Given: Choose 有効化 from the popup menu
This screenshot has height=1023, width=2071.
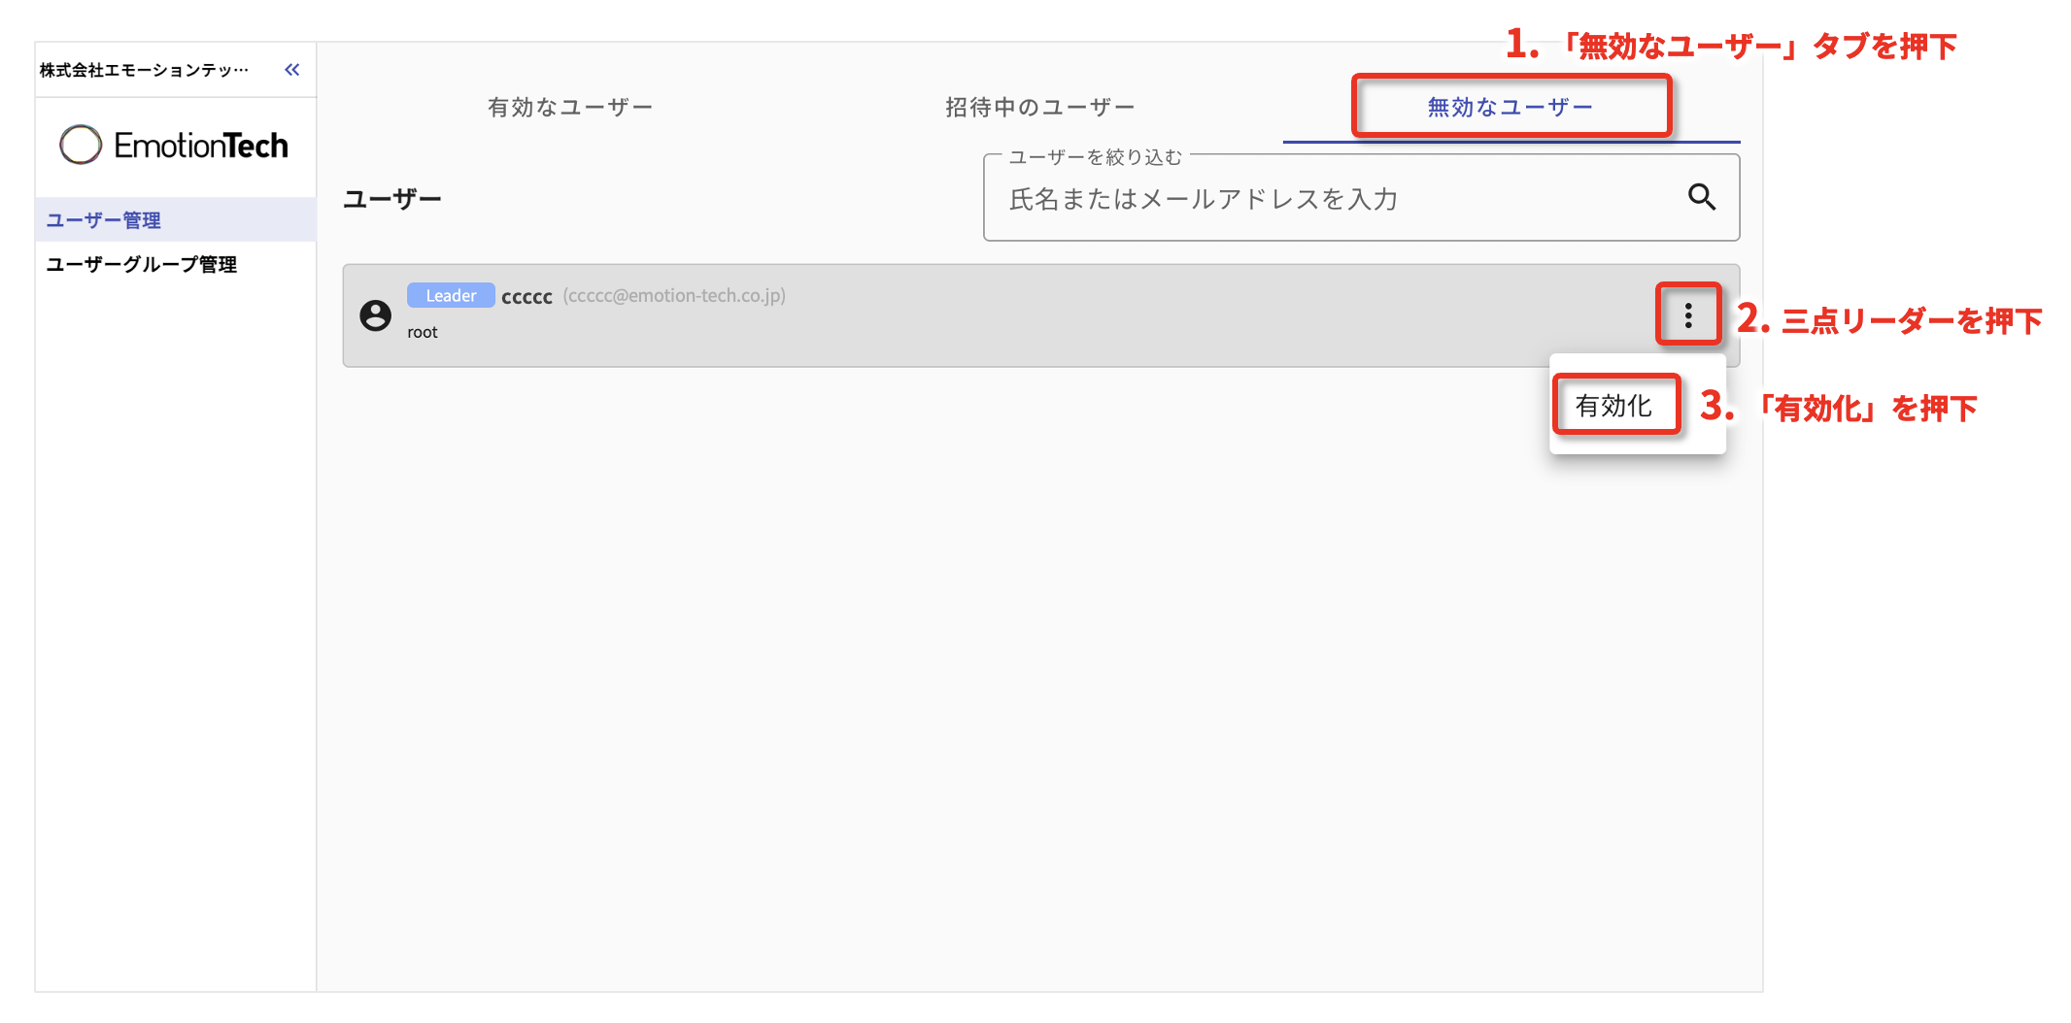Looking at the screenshot, I should (1613, 406).
